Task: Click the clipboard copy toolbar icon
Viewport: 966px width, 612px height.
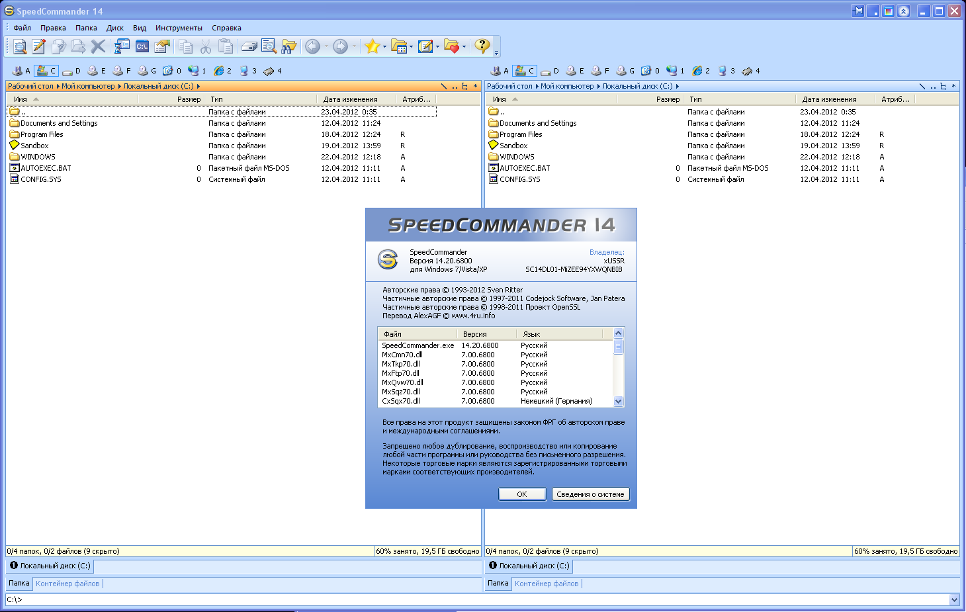Action: [186, 46]
